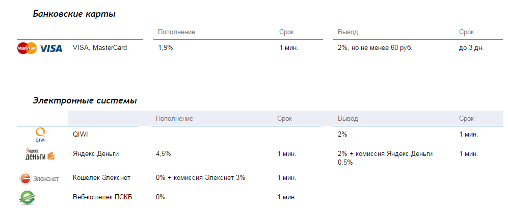This screenshot has height=211, width=508.
Task: Click the Электронные системы section heading
Action: [x=85, y=101]
